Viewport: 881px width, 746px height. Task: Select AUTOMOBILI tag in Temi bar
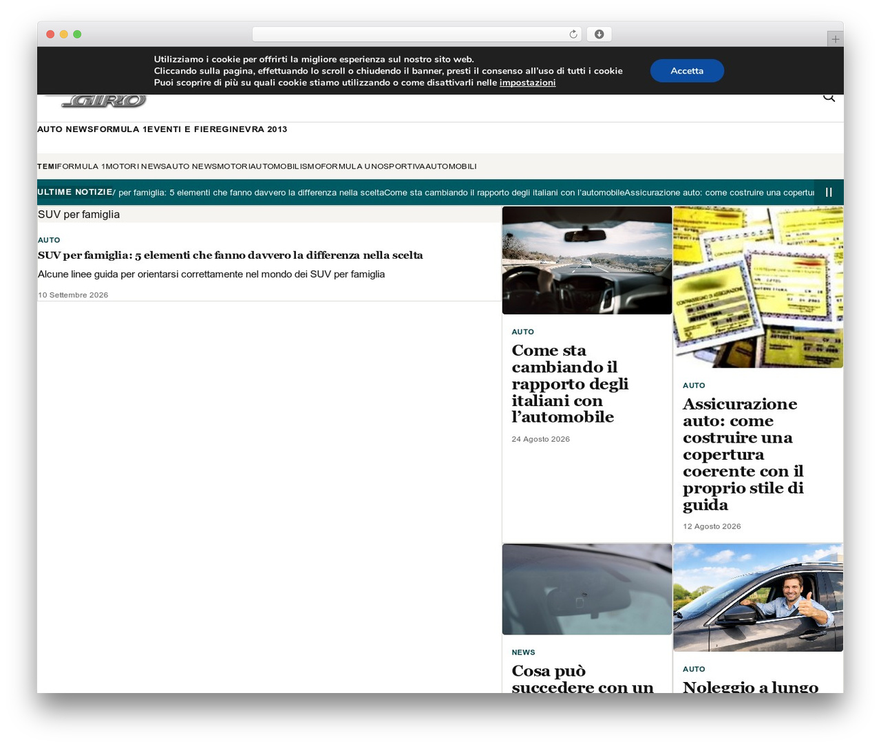(x=451, y=167)
